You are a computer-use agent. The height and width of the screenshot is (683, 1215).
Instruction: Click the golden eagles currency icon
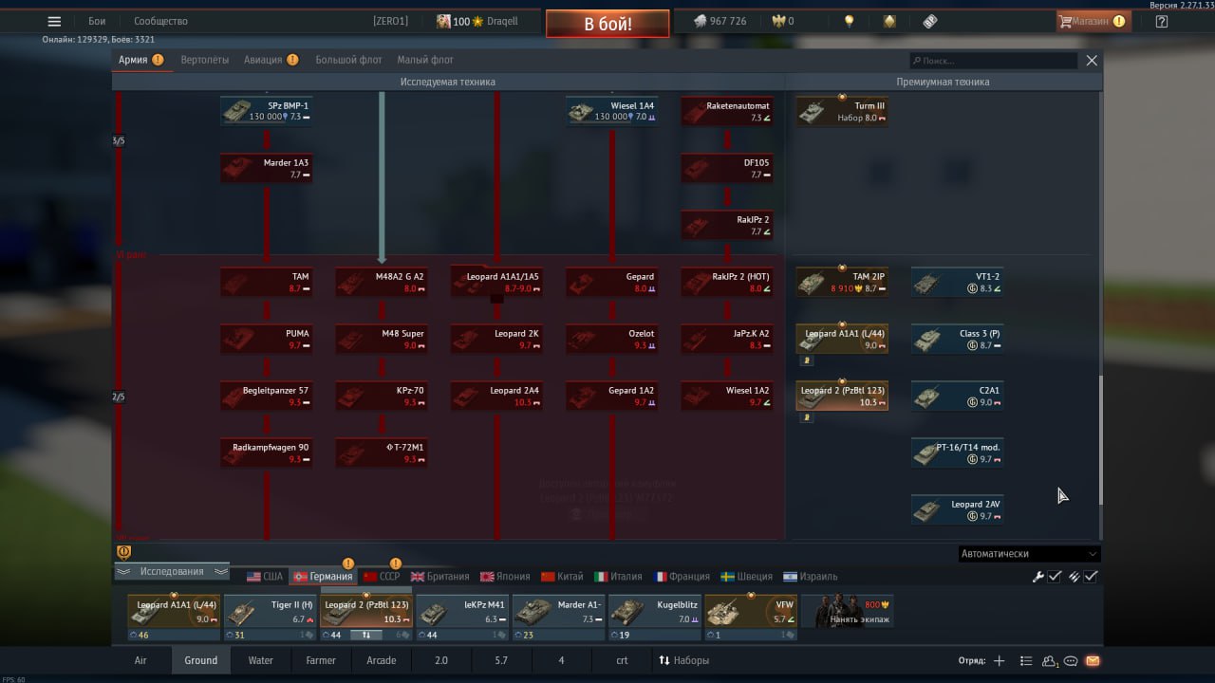(x=779, y=21)
